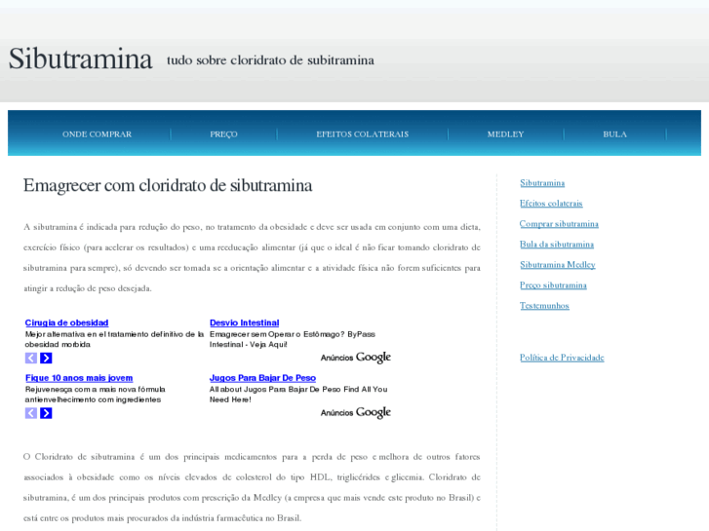Image resolution: width=709 pixels, height=531 pixels.
Task: Click the Sibutramina site title
Action: pyautogui.click(x=81, y=58)
